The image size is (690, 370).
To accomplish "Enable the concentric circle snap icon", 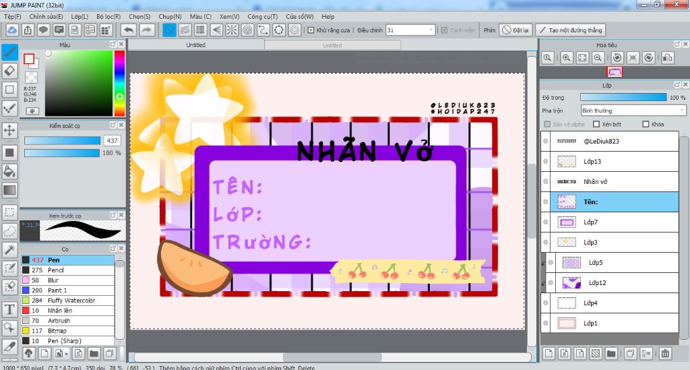I will [x=248, y=30].
